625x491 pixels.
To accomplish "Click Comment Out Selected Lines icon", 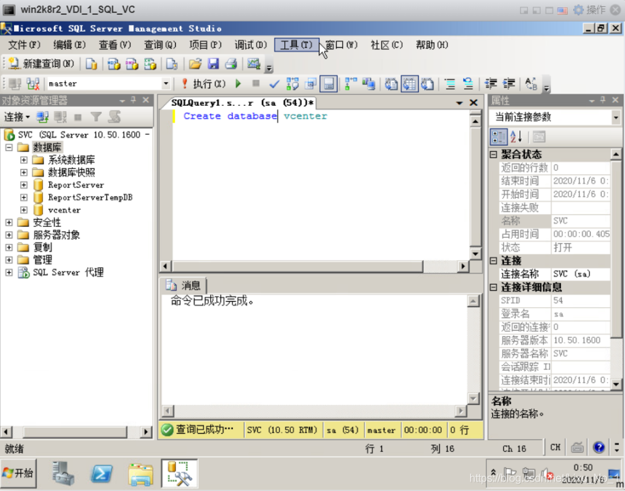I will click(450, 84).
